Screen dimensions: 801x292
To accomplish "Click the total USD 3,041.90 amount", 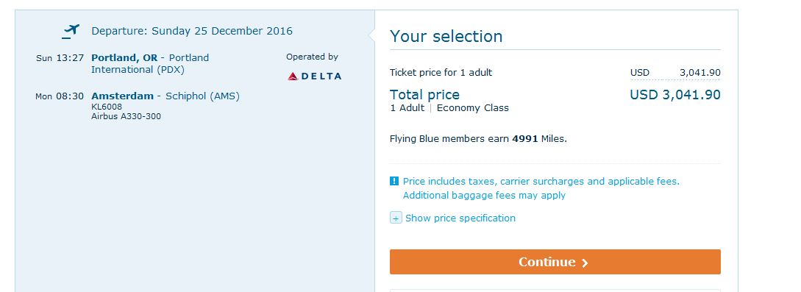I will tap(674, 95).
